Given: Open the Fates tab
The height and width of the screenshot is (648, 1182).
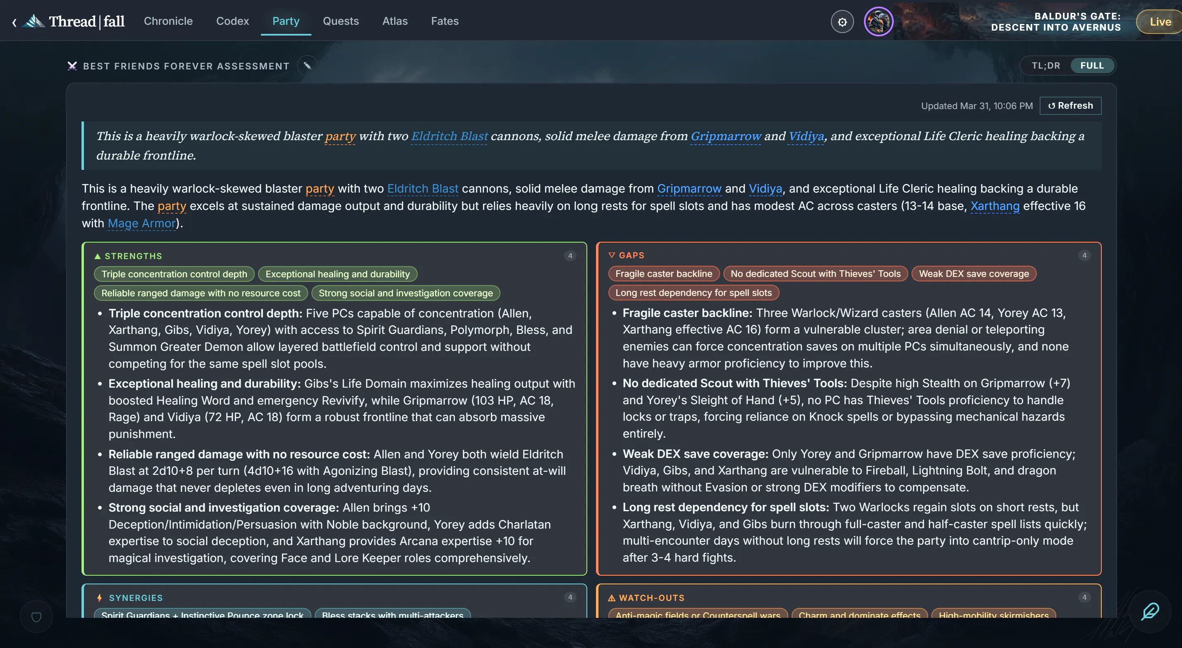Looking at the screenshot, I should click(445, 21).
